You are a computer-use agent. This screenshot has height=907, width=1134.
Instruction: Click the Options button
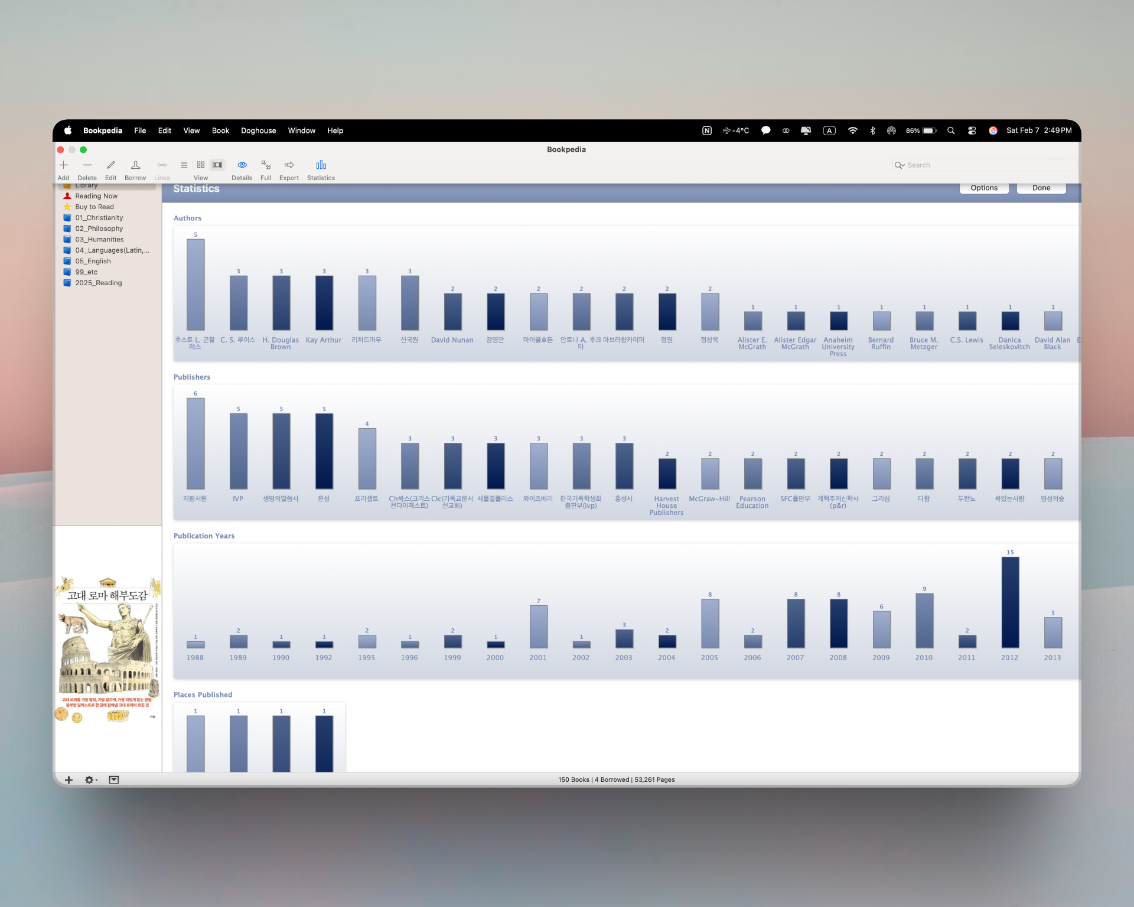[983, 188]
